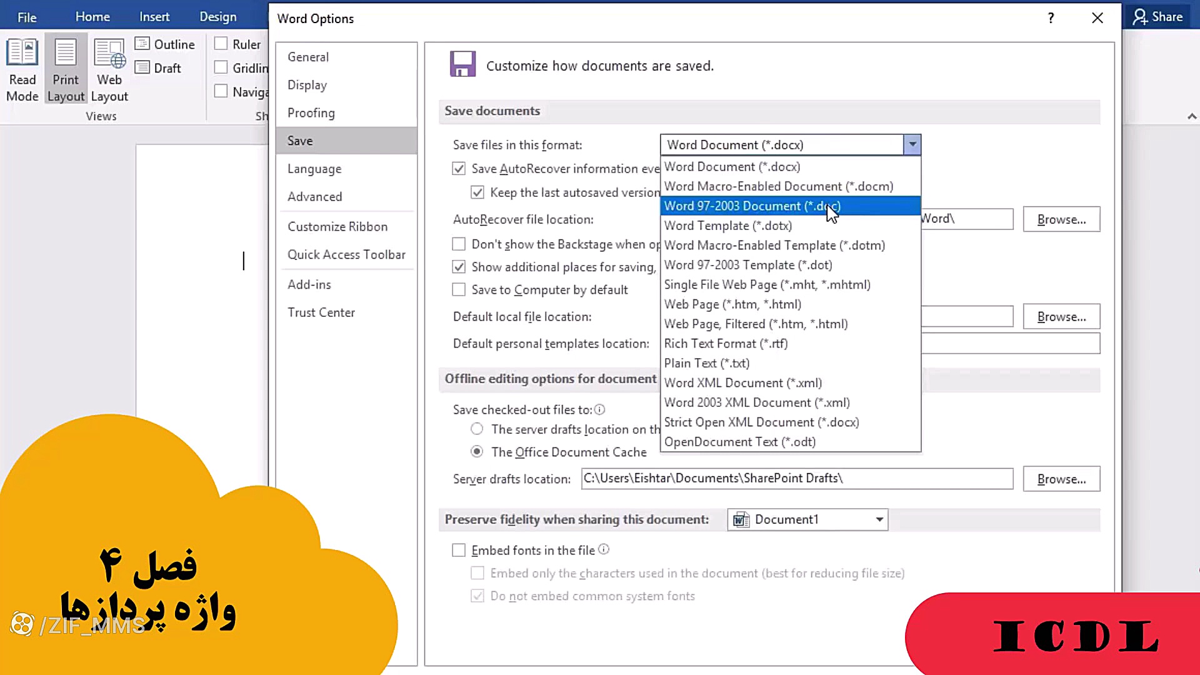Collapse the ribbon with the caret arrow
Image resolution: width=1200 pixels, height=675 pixels.
[x=1192, y=116]
